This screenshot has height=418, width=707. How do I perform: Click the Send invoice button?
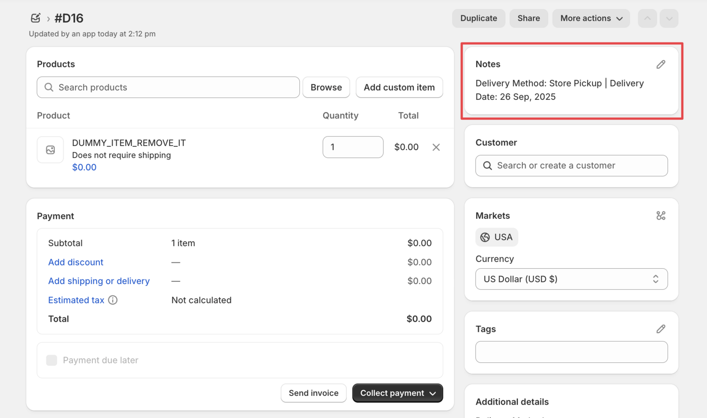(x=314, y=393)
